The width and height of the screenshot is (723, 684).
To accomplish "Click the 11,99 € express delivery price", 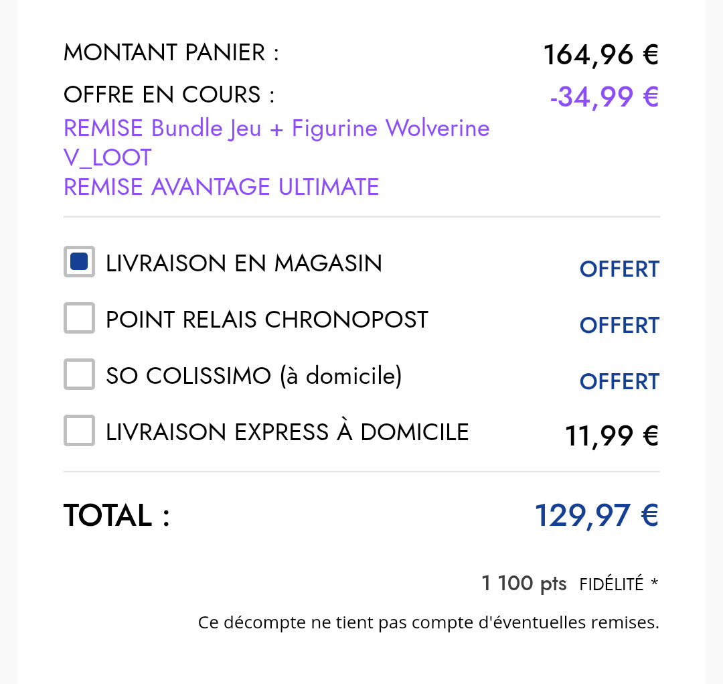I will pyautogui.click(x=612, y=435).
